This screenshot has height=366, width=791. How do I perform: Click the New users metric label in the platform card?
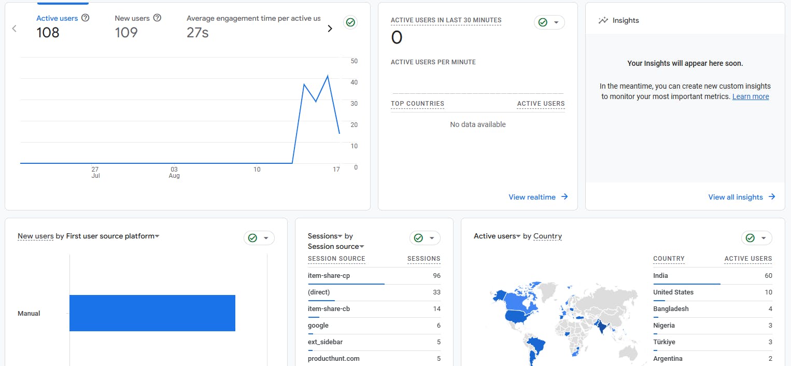click(36, 236)
